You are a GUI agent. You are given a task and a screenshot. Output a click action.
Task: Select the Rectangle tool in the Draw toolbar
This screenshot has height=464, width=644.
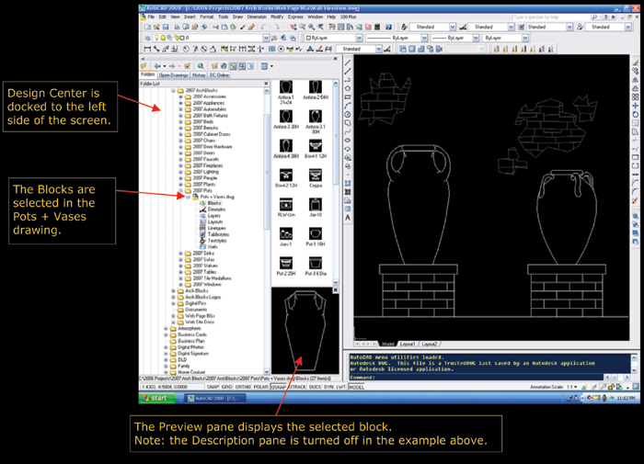tap(348, 97)
